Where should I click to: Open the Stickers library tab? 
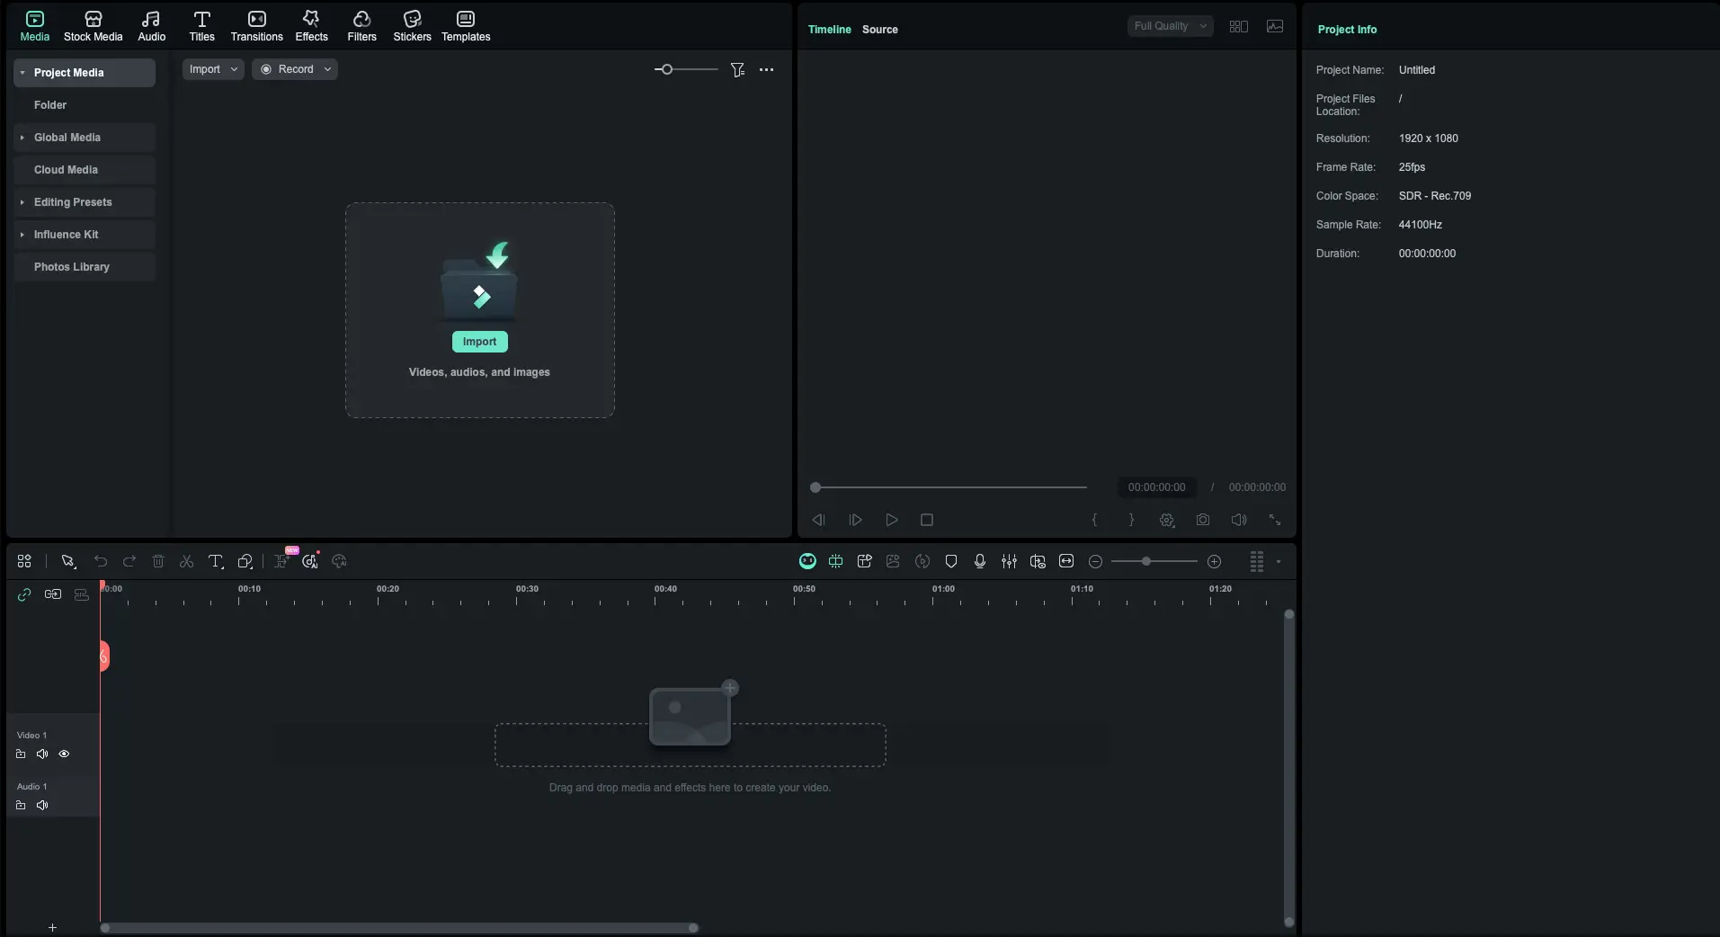(x=412, y=26)
